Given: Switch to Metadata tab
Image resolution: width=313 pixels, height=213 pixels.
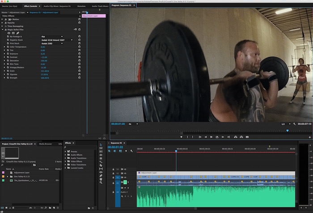Looking at the screenshot, I should [x=81, y=6].
